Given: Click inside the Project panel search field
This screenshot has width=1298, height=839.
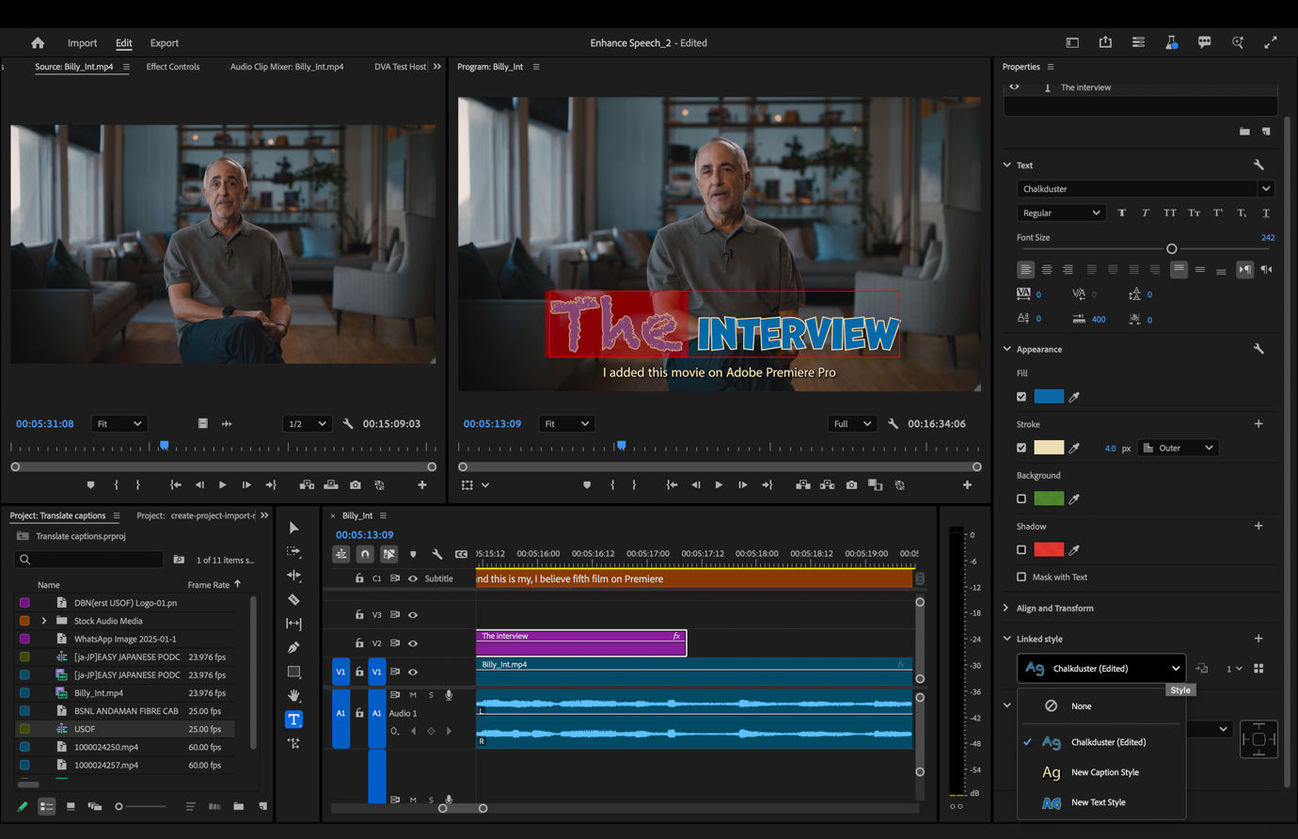Looking at the screenshot, I should (x=89, y=559).
